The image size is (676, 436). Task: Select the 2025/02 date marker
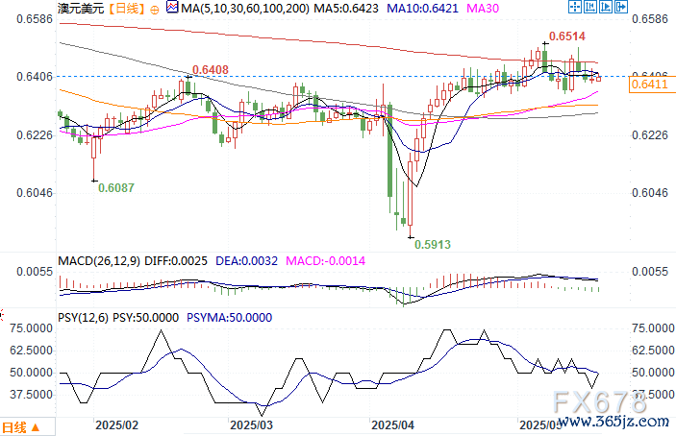click(x=117, y=425)
